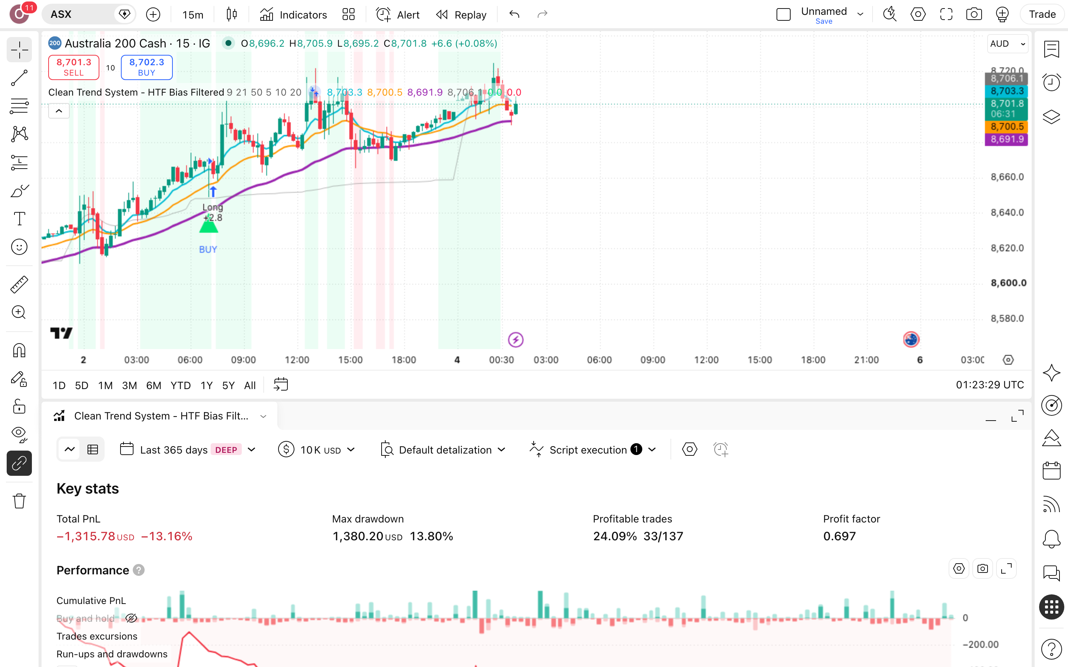The width and height of the screenshot is (1068, 667).
Task: Change the 15m timeframe interval
Action: pyautogui.click(x=193, y=14)
